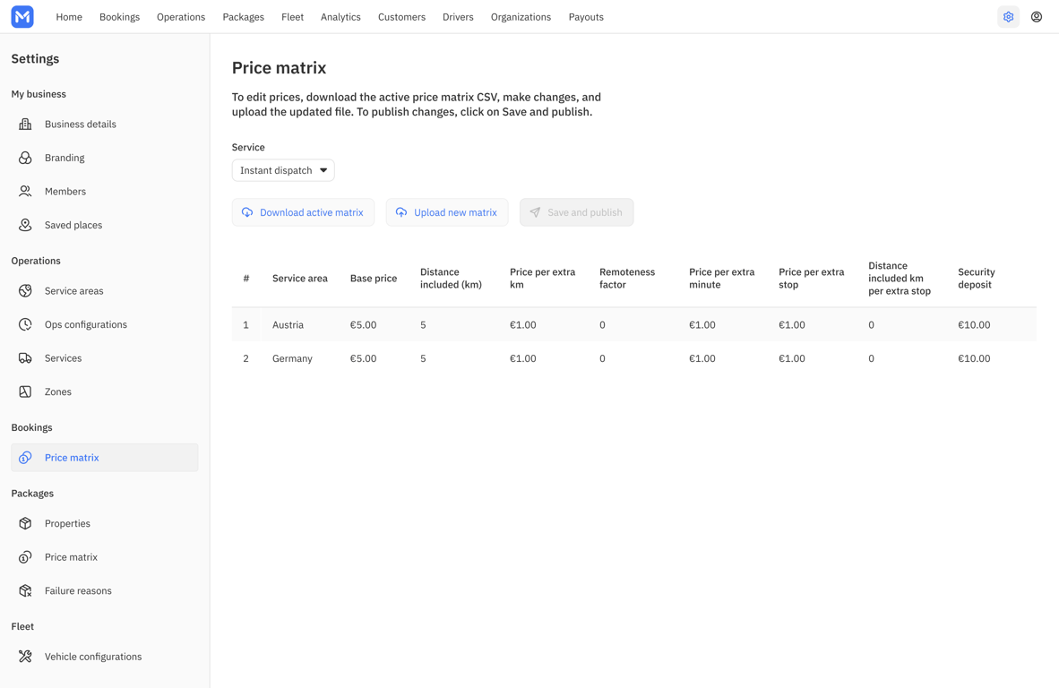Screen dimensions: 1059x688
Task: Open Analytics in top navigation
Action: point(340,17)
